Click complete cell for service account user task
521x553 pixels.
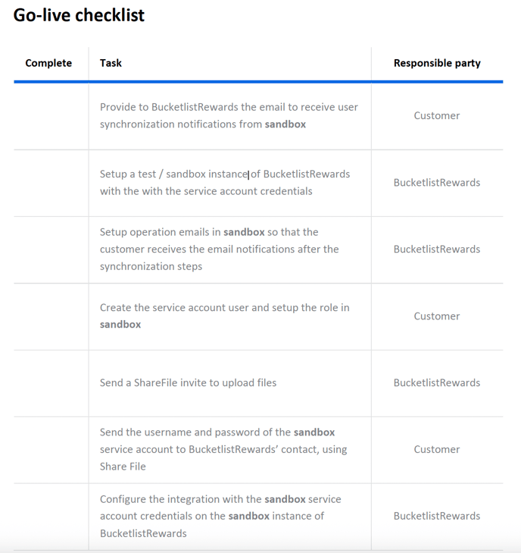(x=51, y=316)
